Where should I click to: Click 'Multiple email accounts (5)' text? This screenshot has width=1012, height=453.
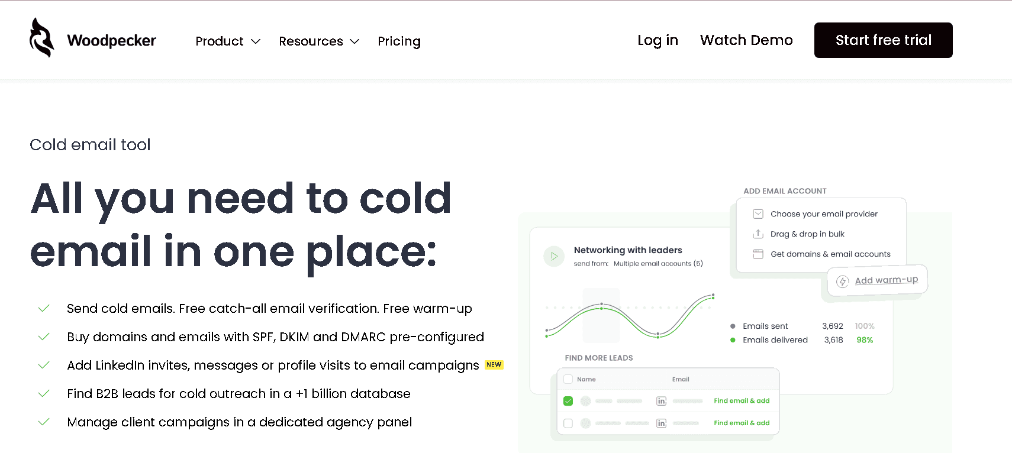tap(658, 264)
